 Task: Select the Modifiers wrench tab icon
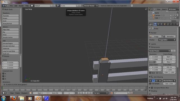tap(171, 24)
